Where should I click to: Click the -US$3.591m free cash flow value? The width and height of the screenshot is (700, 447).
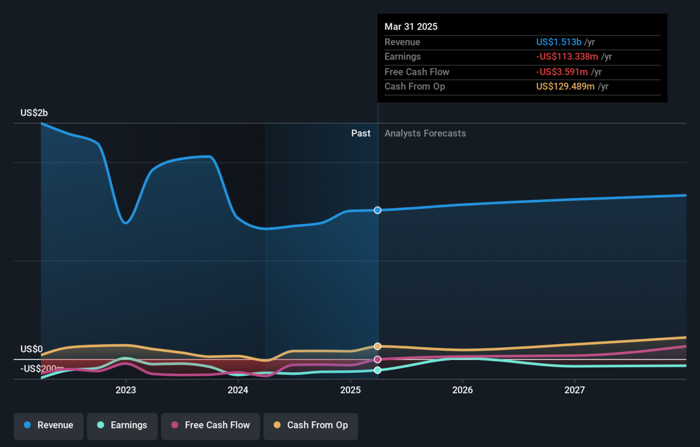point(562,72)
